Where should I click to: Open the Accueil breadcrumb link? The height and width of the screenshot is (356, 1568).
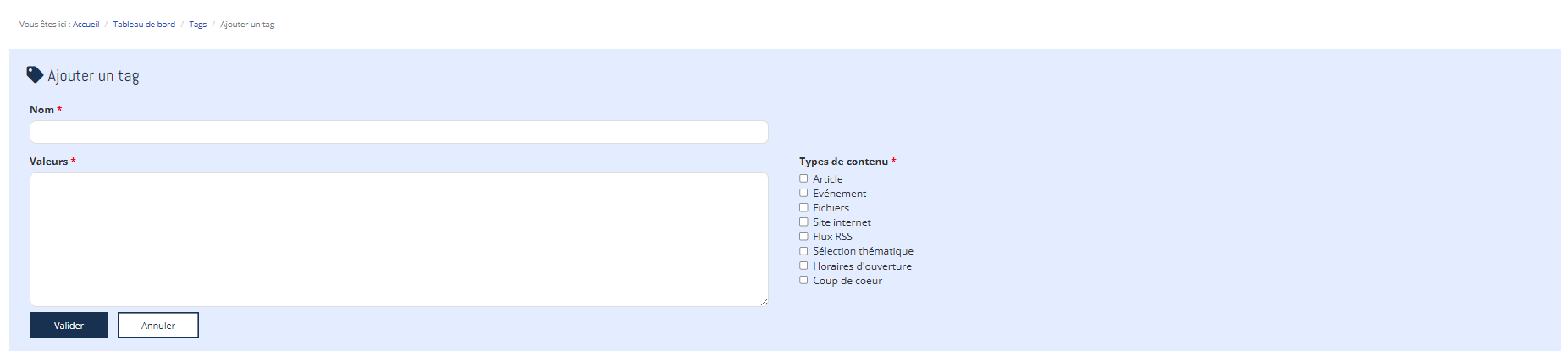point(86,25)
